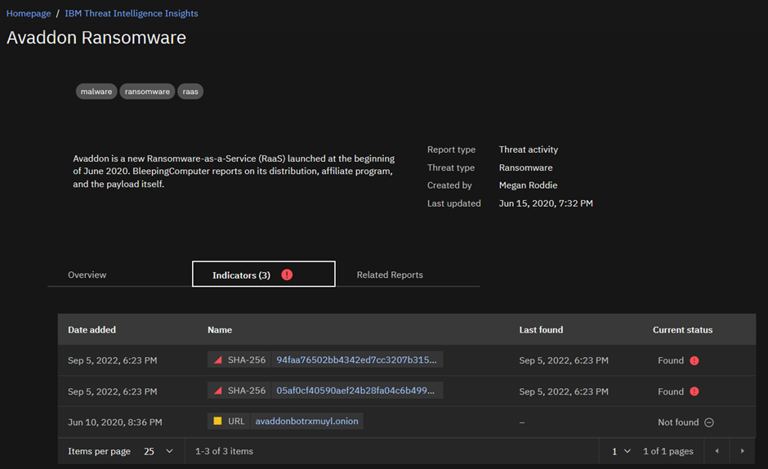Click 'Megan Roddie' creator name
This screenshot has height=469, width=768.
528,185
